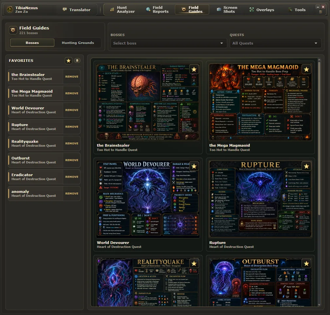Open the Translator tab

pyautogui.click(x=77, y=10)
